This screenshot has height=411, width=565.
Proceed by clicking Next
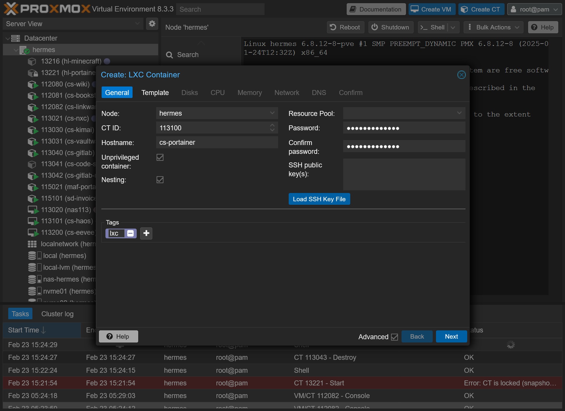point(451,336)
